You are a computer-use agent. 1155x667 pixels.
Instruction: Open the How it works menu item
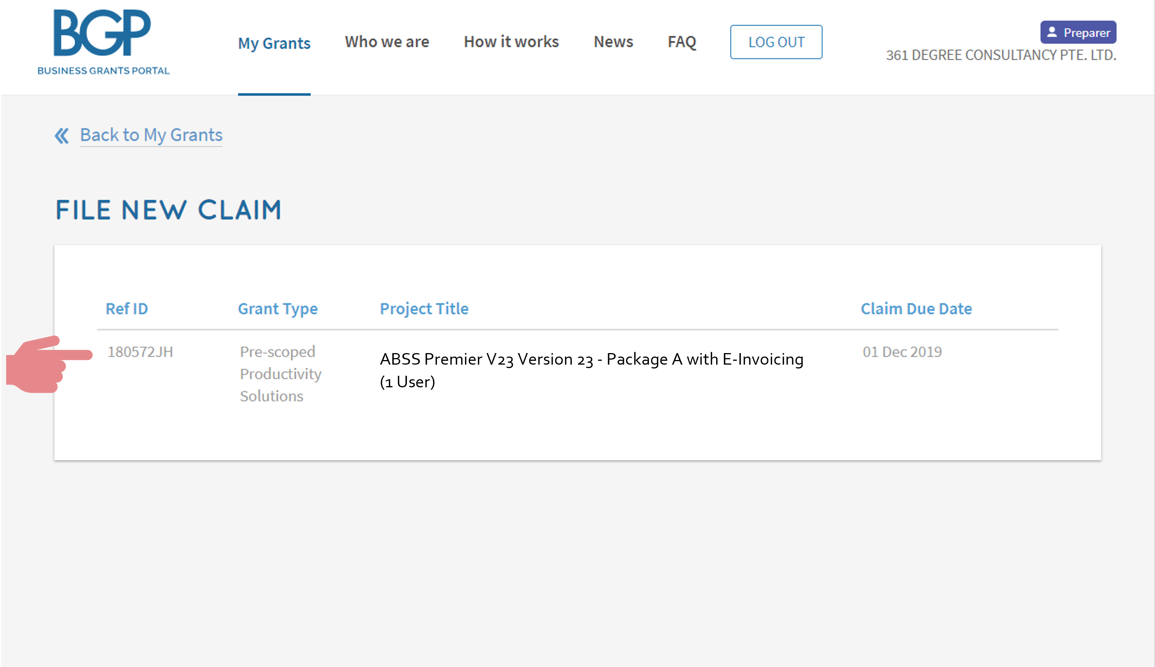point(511,42)
